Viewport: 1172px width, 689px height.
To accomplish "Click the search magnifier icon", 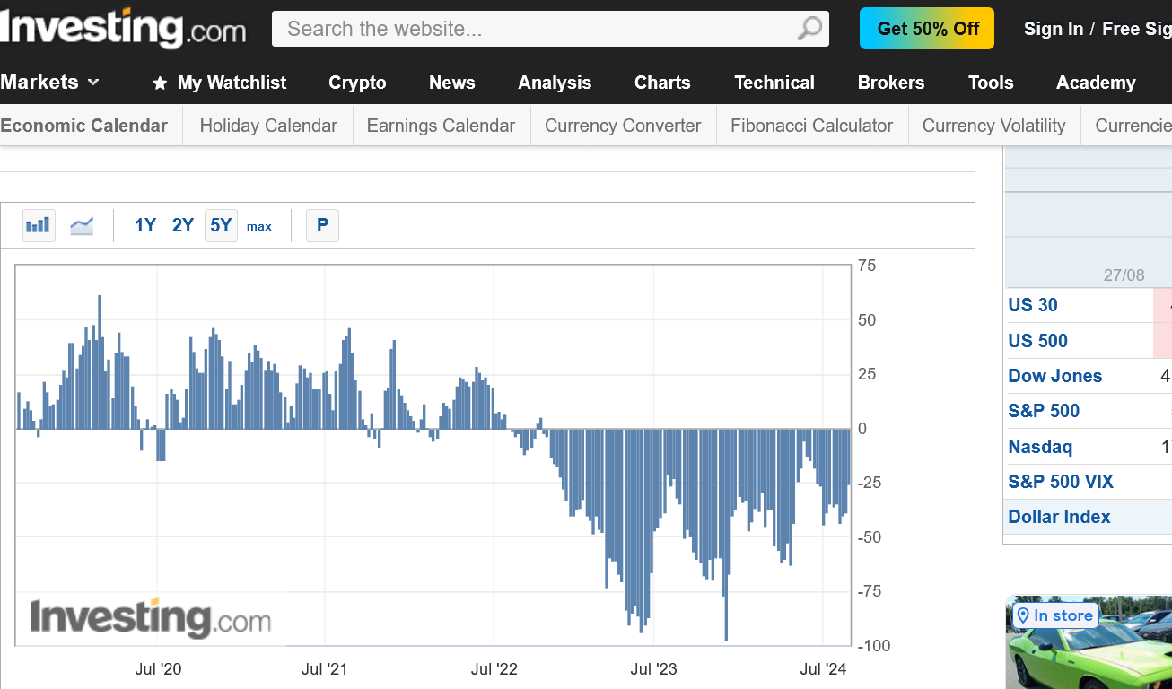I will point(809,29).
